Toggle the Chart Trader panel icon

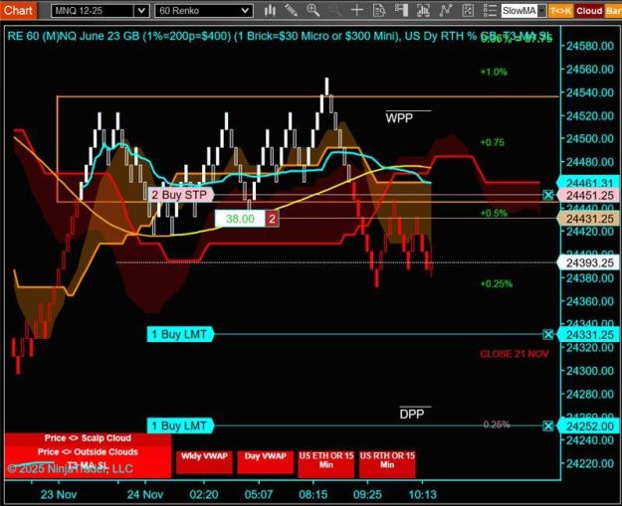point(401,10)
